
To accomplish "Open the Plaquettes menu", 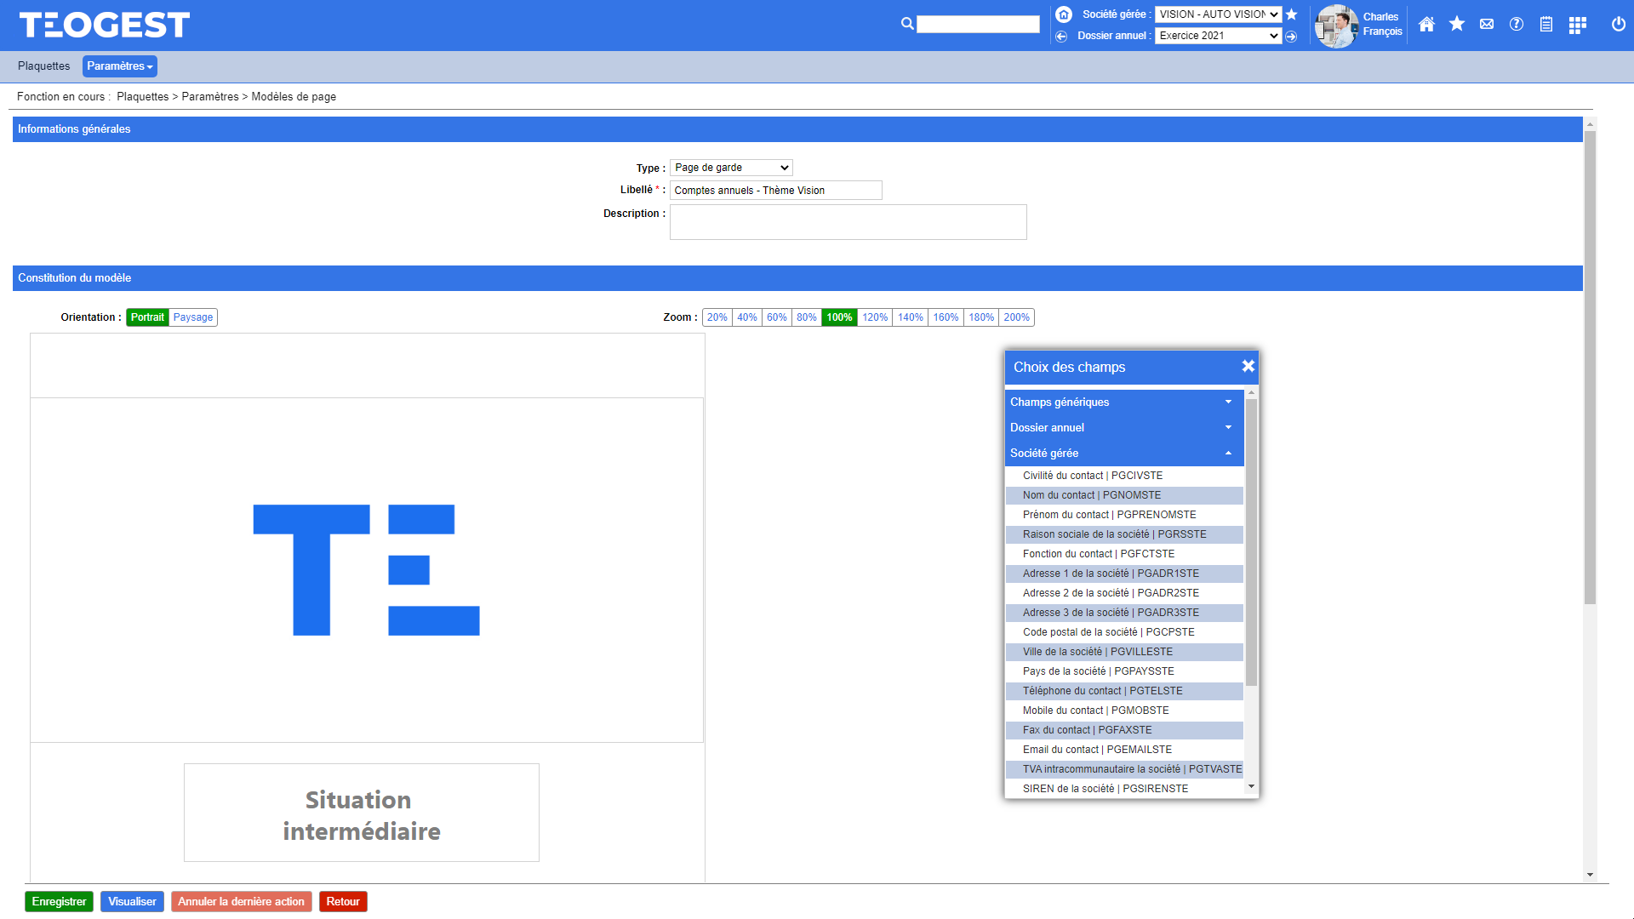I will coord(44,66).
